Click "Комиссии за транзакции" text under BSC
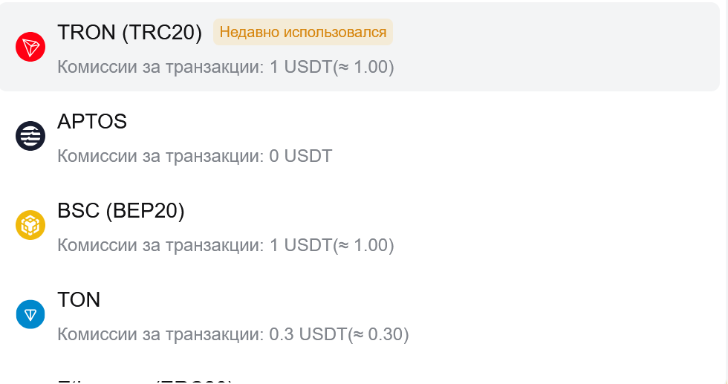Viewport: 728px width, 384px height. point(160,245)
